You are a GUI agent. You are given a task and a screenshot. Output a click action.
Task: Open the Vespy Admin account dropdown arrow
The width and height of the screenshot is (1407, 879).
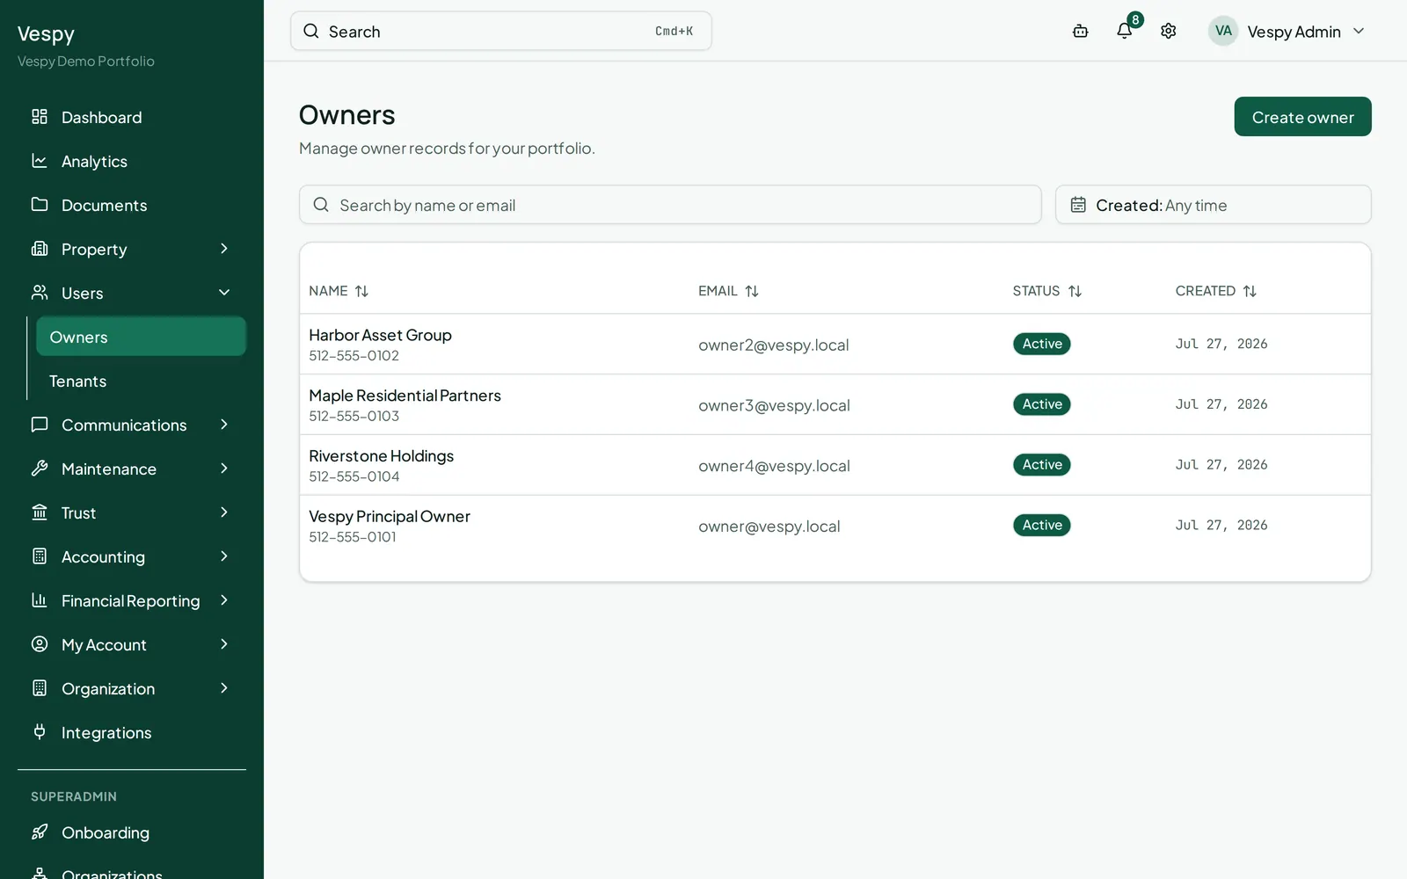click(1359, 32)
